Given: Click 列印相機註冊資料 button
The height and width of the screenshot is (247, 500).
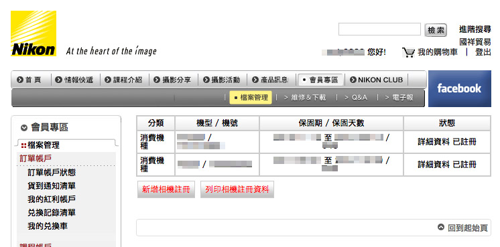Looking at the screenshot, I should coord(237,189).
